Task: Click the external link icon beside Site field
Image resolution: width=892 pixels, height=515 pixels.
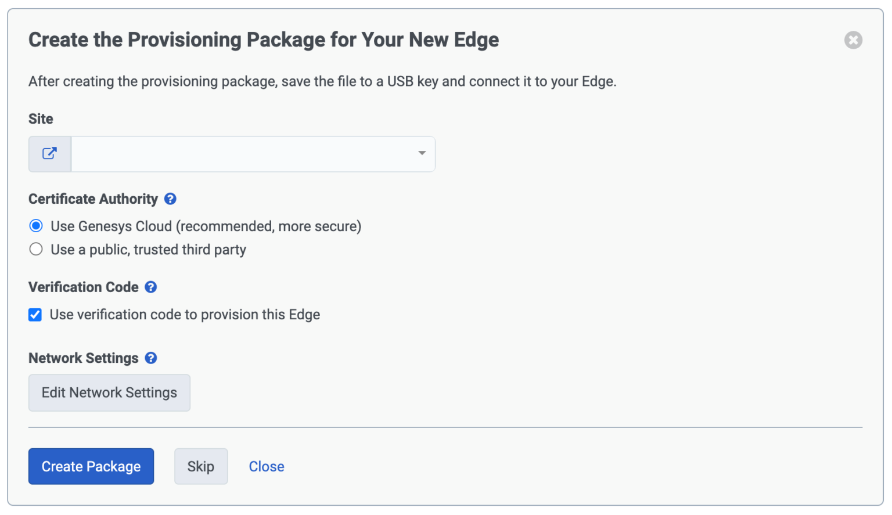Action: 49,153
